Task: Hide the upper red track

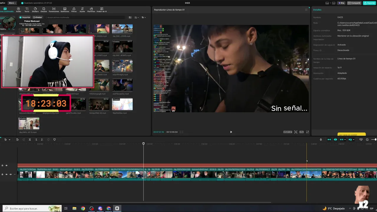Action: click(x=6, y=165)
